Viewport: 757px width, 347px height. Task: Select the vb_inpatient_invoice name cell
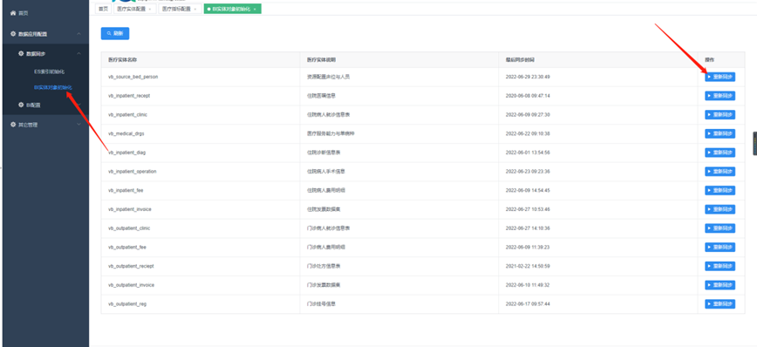[x=201, y=209]
